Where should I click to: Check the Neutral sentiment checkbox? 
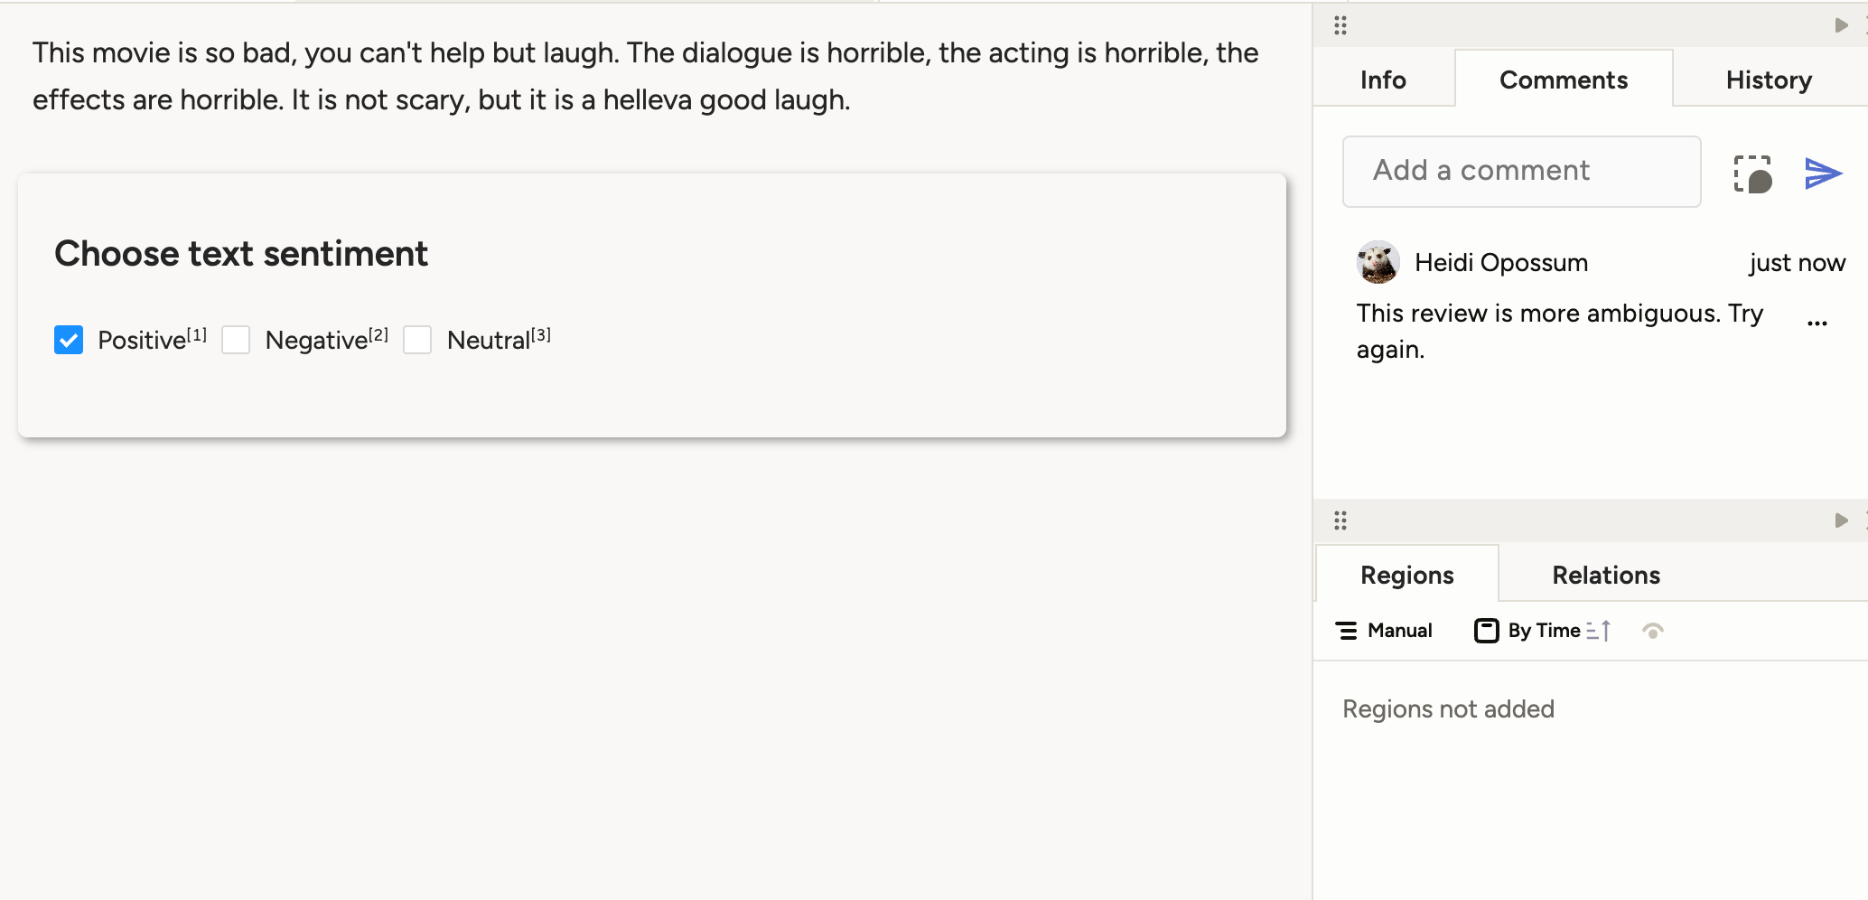coord(417,340)
